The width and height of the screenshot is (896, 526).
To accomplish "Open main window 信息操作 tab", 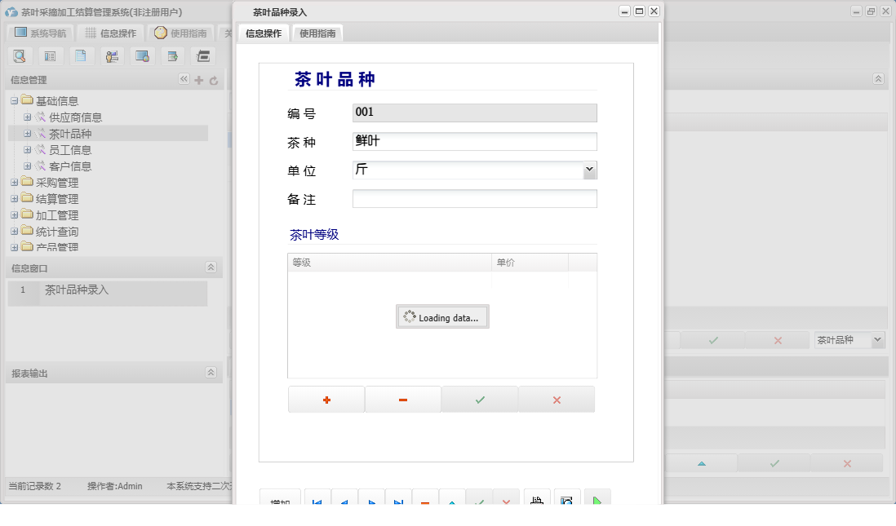I will coord(110,33).
